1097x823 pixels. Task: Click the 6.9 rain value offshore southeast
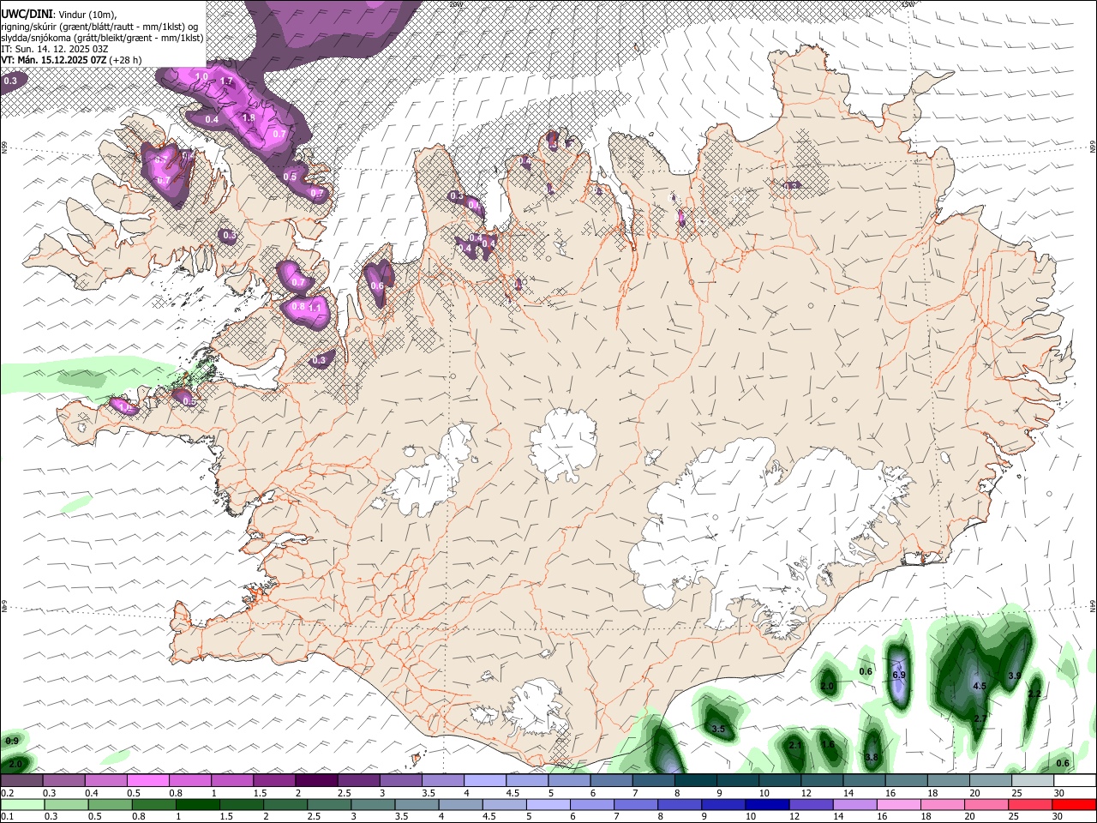coord(899,675)
